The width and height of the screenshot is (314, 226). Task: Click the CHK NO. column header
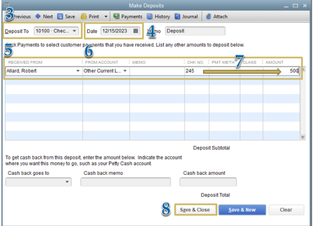click(x=195, y=62)
